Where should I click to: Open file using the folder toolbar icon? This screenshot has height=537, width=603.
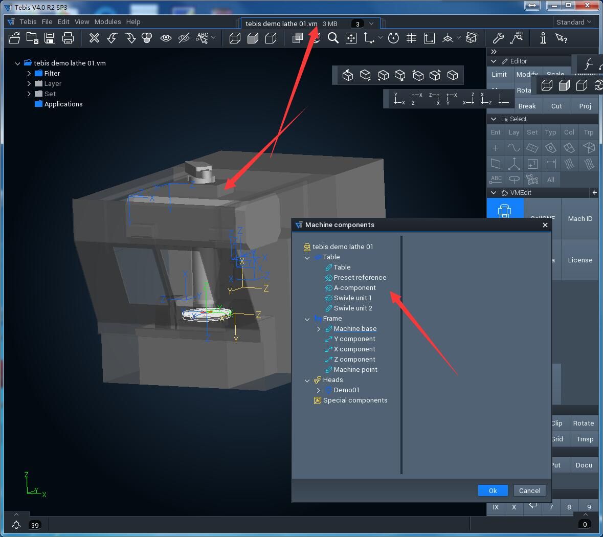(x=14, y=38)
